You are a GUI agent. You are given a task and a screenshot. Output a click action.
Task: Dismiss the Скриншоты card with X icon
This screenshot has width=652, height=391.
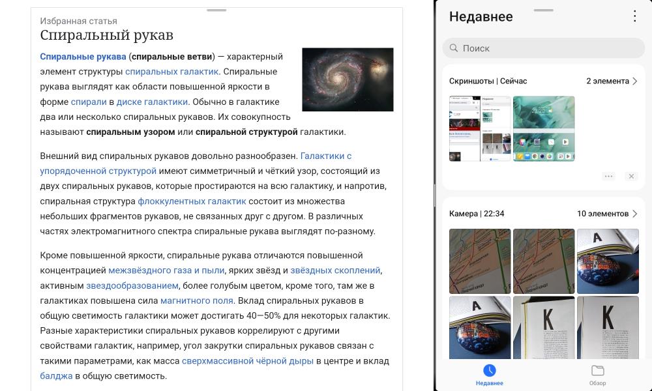pyautogui.click(x=630, y=176)
